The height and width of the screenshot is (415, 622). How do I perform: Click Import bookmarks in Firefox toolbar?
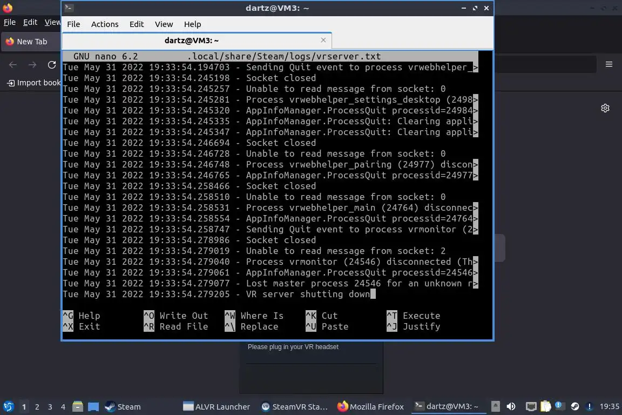coord(33,83)
